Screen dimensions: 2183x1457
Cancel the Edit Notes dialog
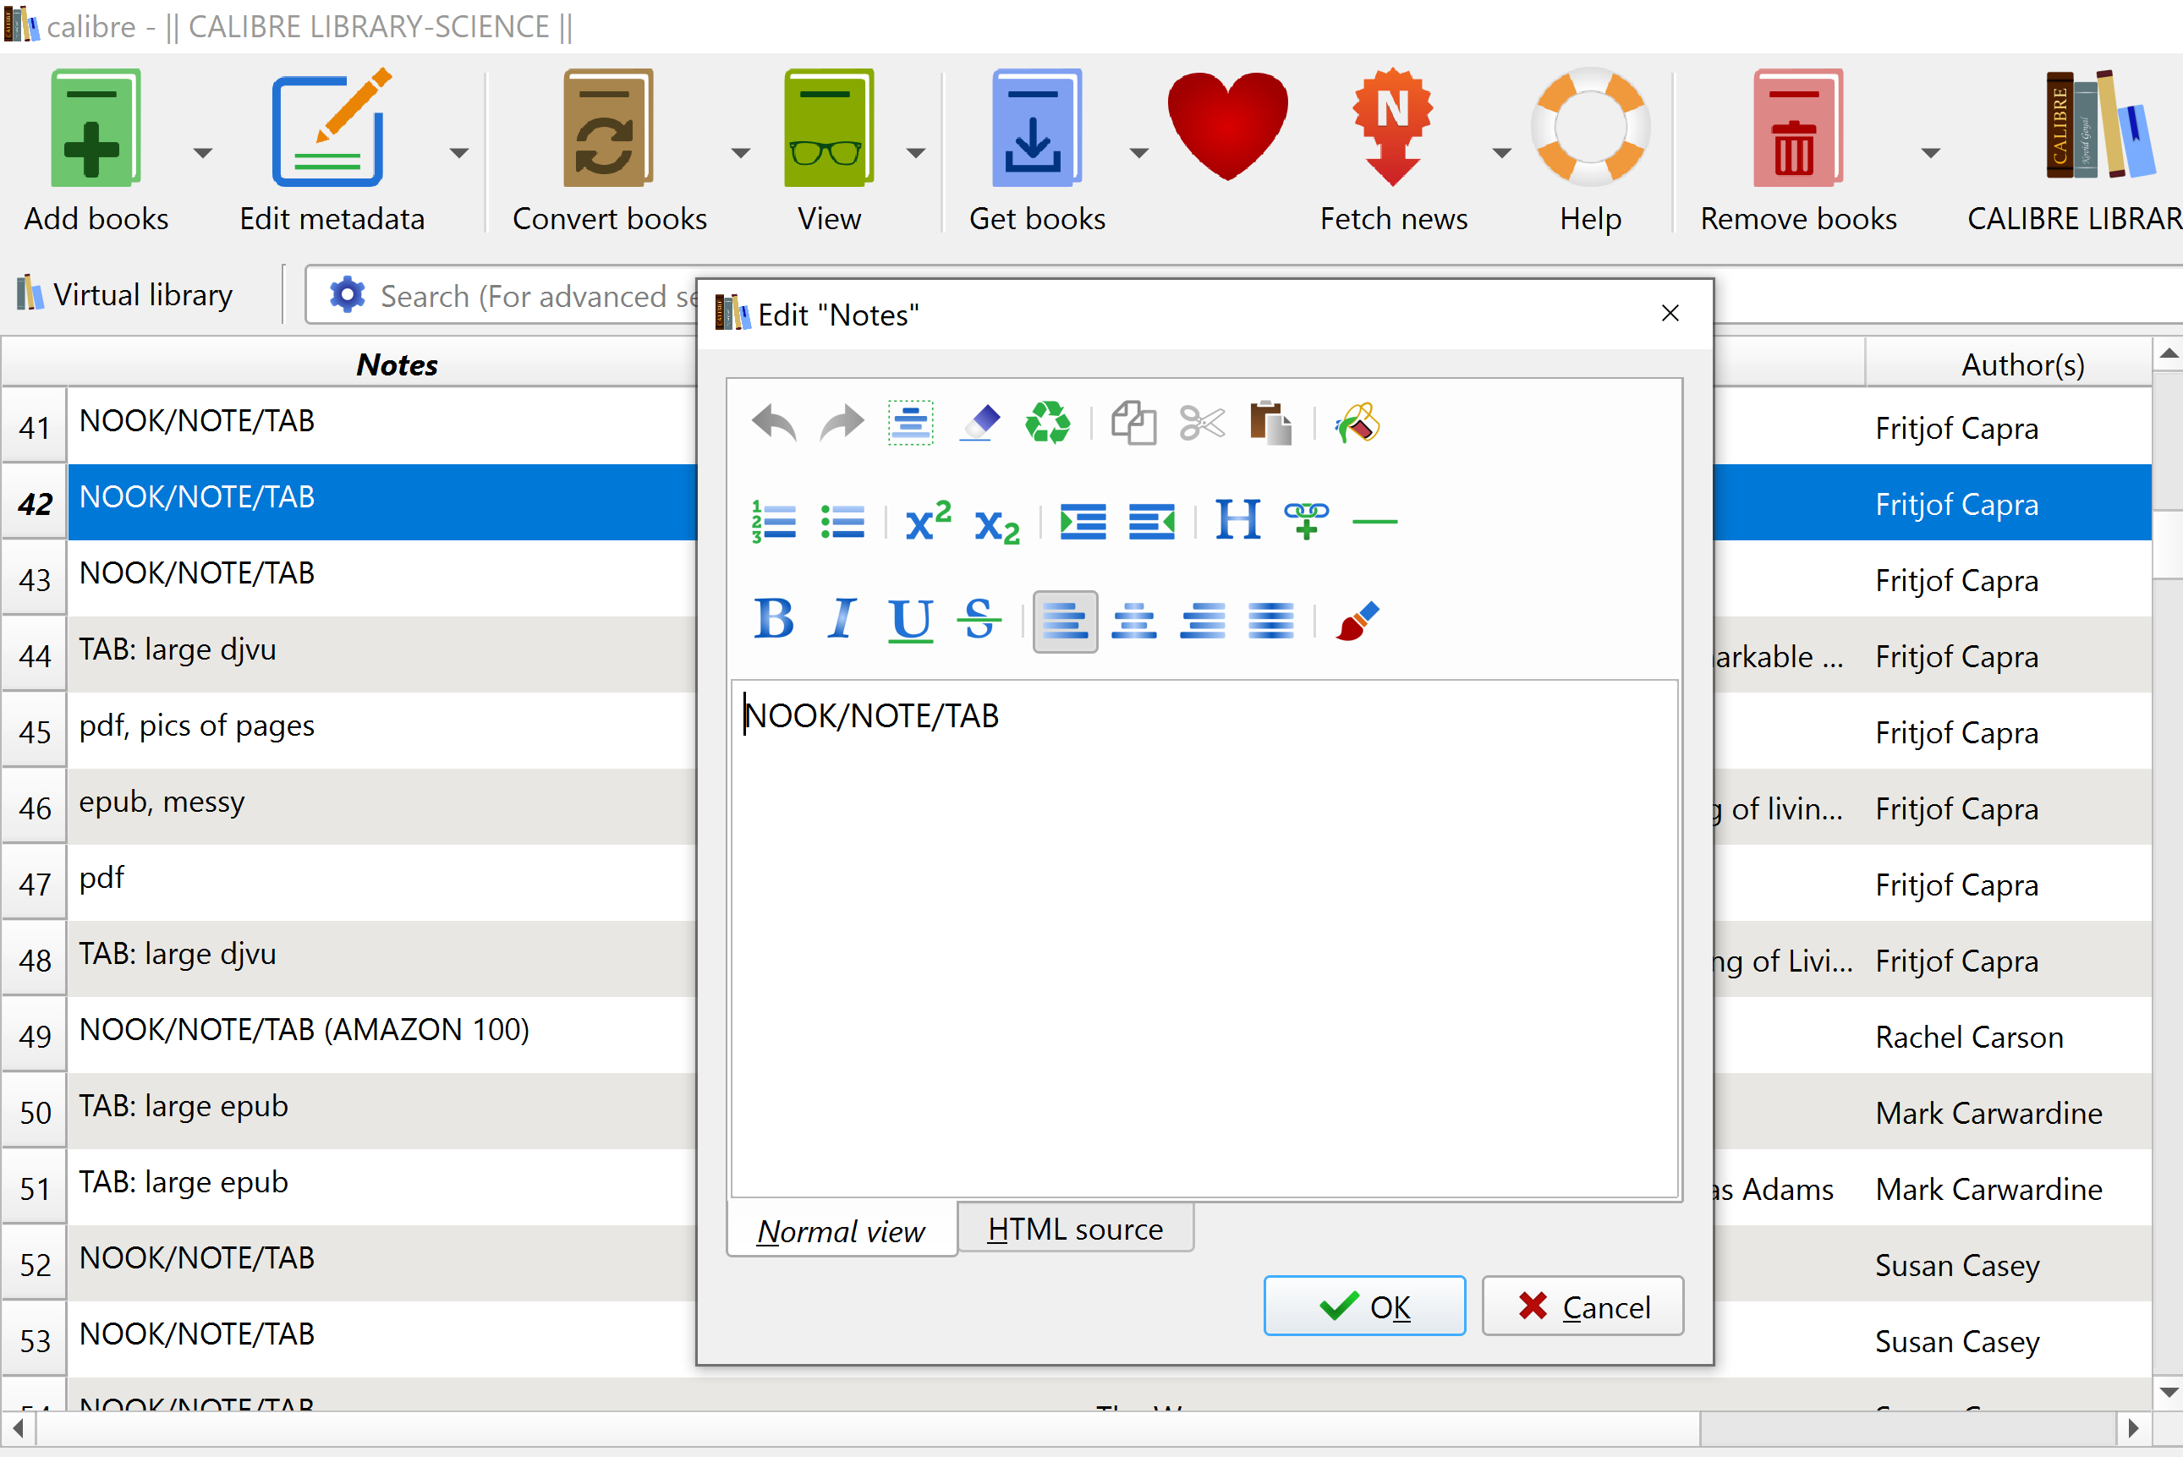1582,1306
